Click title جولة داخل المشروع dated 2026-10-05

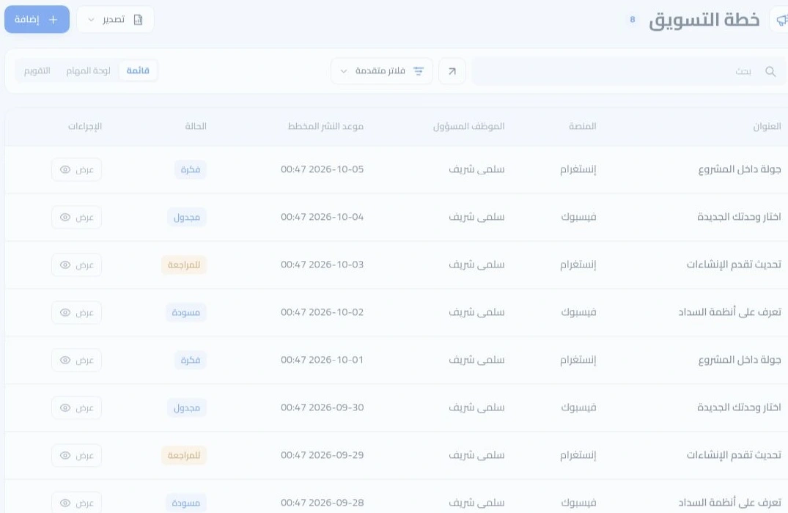point(740,170)
